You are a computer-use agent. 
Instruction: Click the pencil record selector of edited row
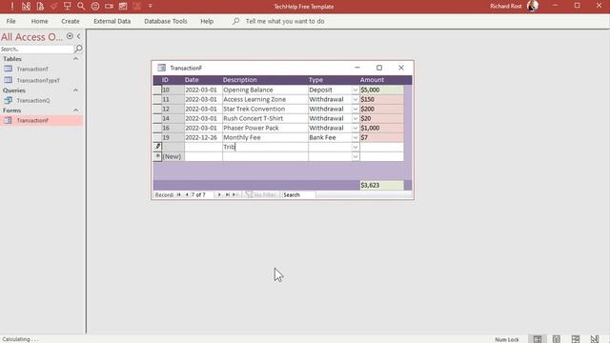pos(157,147)
